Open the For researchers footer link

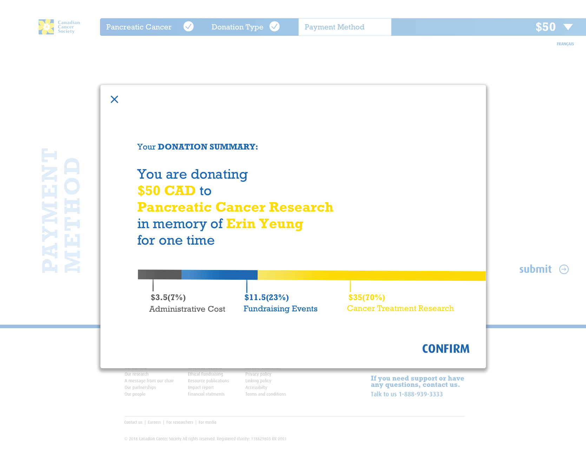[180, 422]
